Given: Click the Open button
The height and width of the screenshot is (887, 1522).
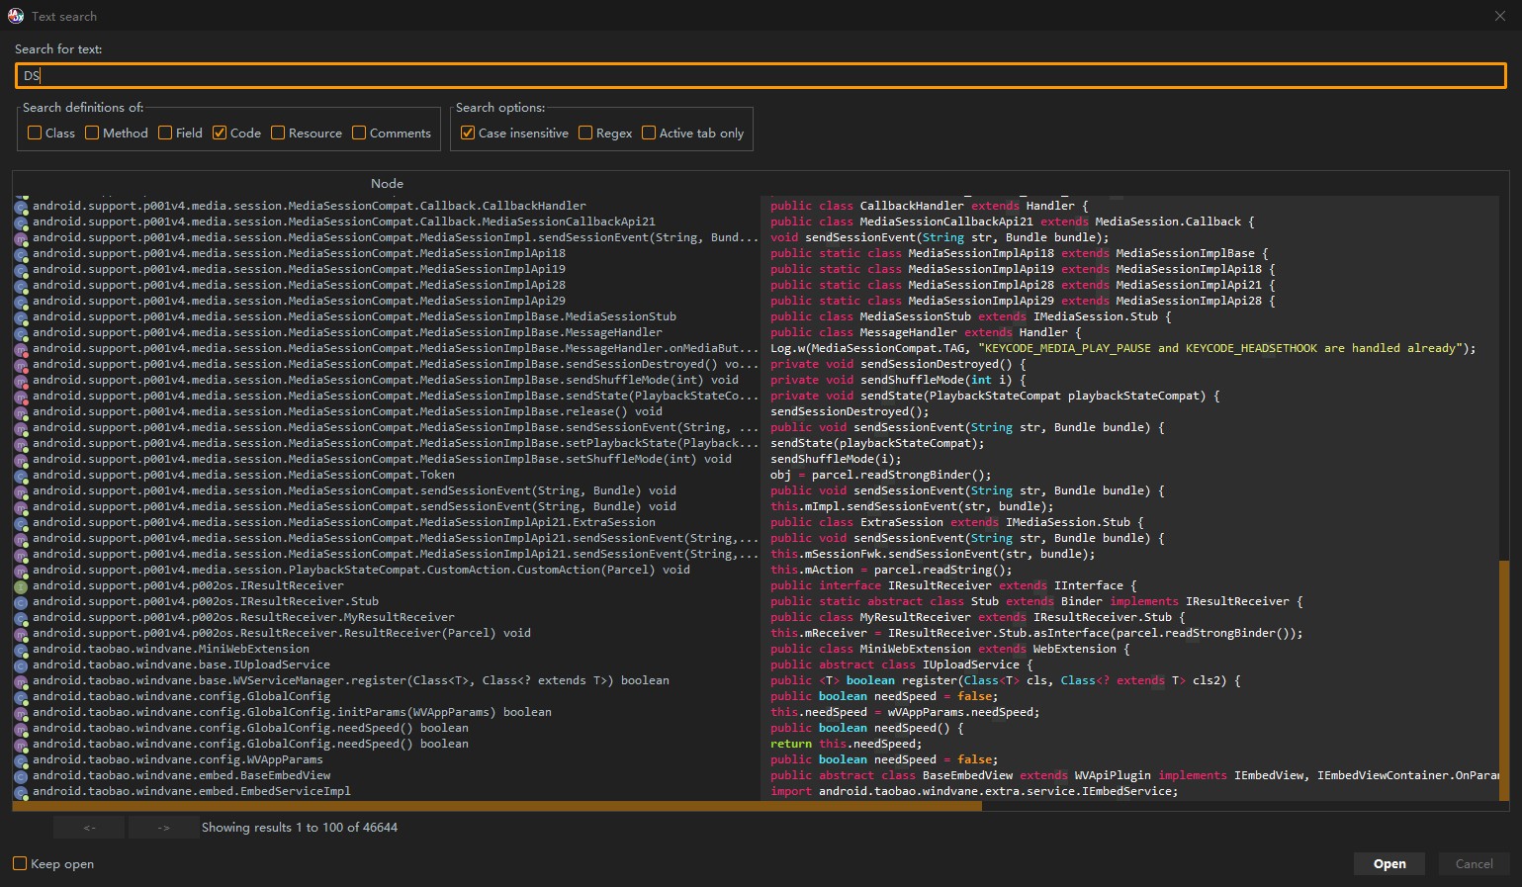Looking at the screenshot, I should pyautogui.click(x=1389, y=863).
